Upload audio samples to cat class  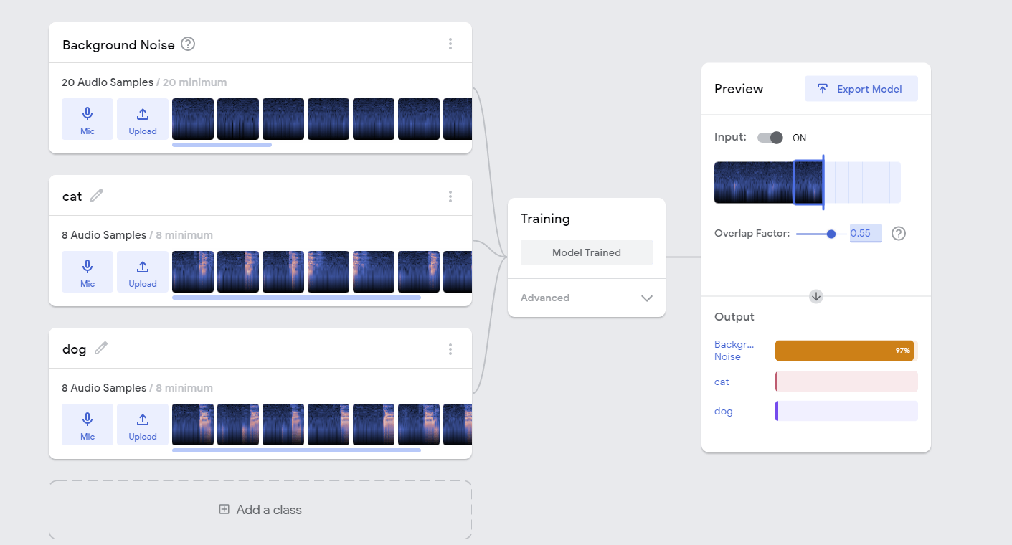point(143,272)
